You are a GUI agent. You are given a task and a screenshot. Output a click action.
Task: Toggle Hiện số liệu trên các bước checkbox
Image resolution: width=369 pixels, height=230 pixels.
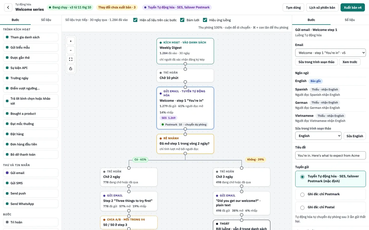click(x=135, y=20)
